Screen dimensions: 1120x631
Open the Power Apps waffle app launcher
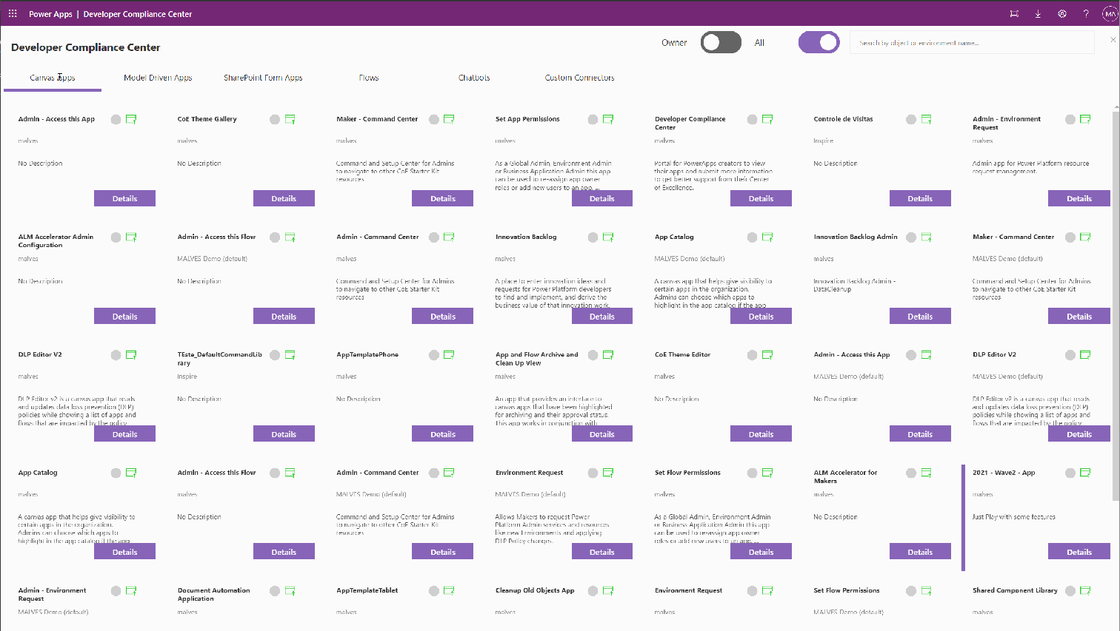13,13
